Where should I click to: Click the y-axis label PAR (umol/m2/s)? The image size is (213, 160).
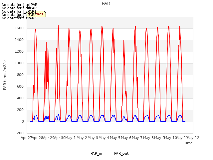[5, 75]
